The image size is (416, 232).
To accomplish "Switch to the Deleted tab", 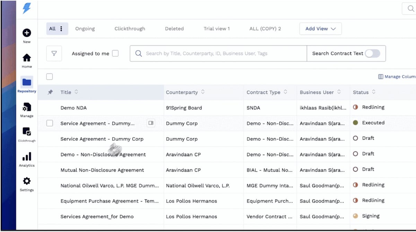I will 174,29.
